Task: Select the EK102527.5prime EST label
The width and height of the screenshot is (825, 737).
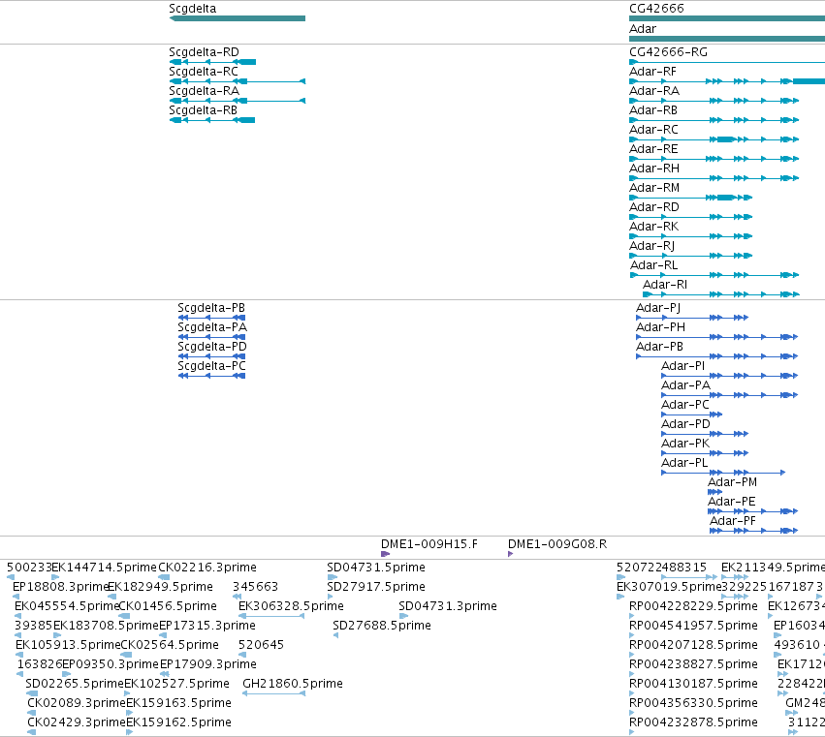Action: pyautogui.click(x=176, y=684)
